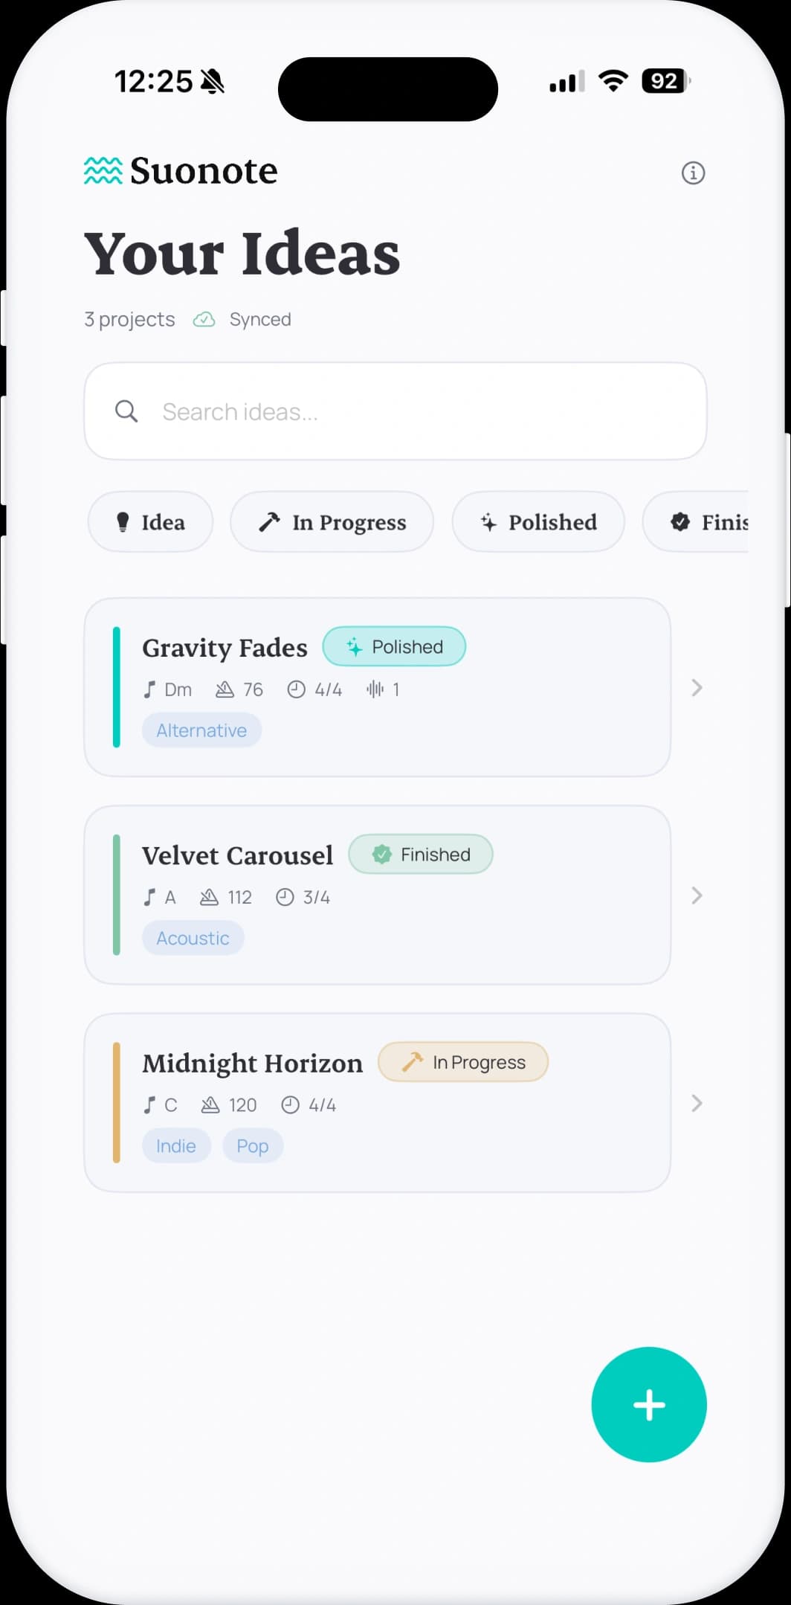Expand Midnight Horizon with its chevron
The image size is (791, 1605).
696,1104
